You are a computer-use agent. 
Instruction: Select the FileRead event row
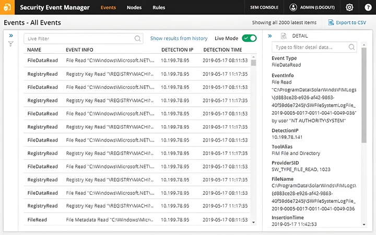tap(137, 219)
